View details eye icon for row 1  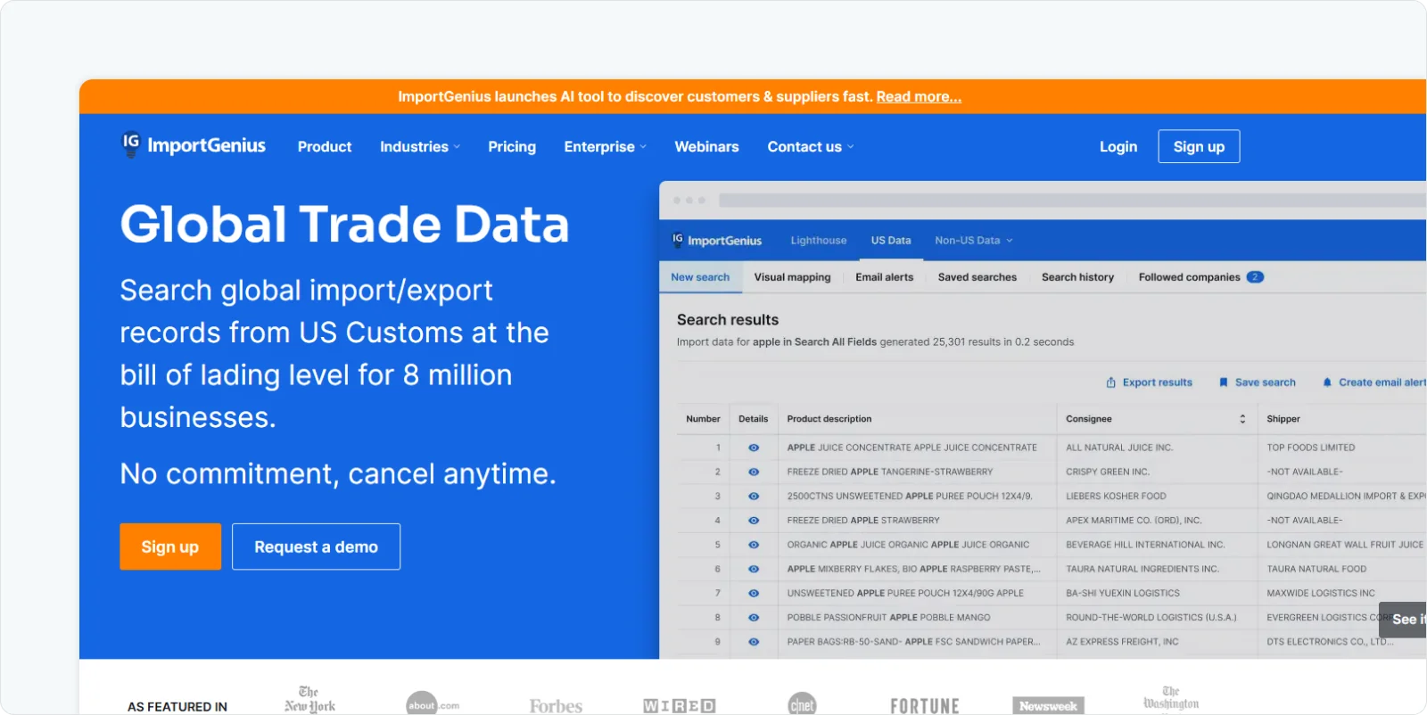754,448
